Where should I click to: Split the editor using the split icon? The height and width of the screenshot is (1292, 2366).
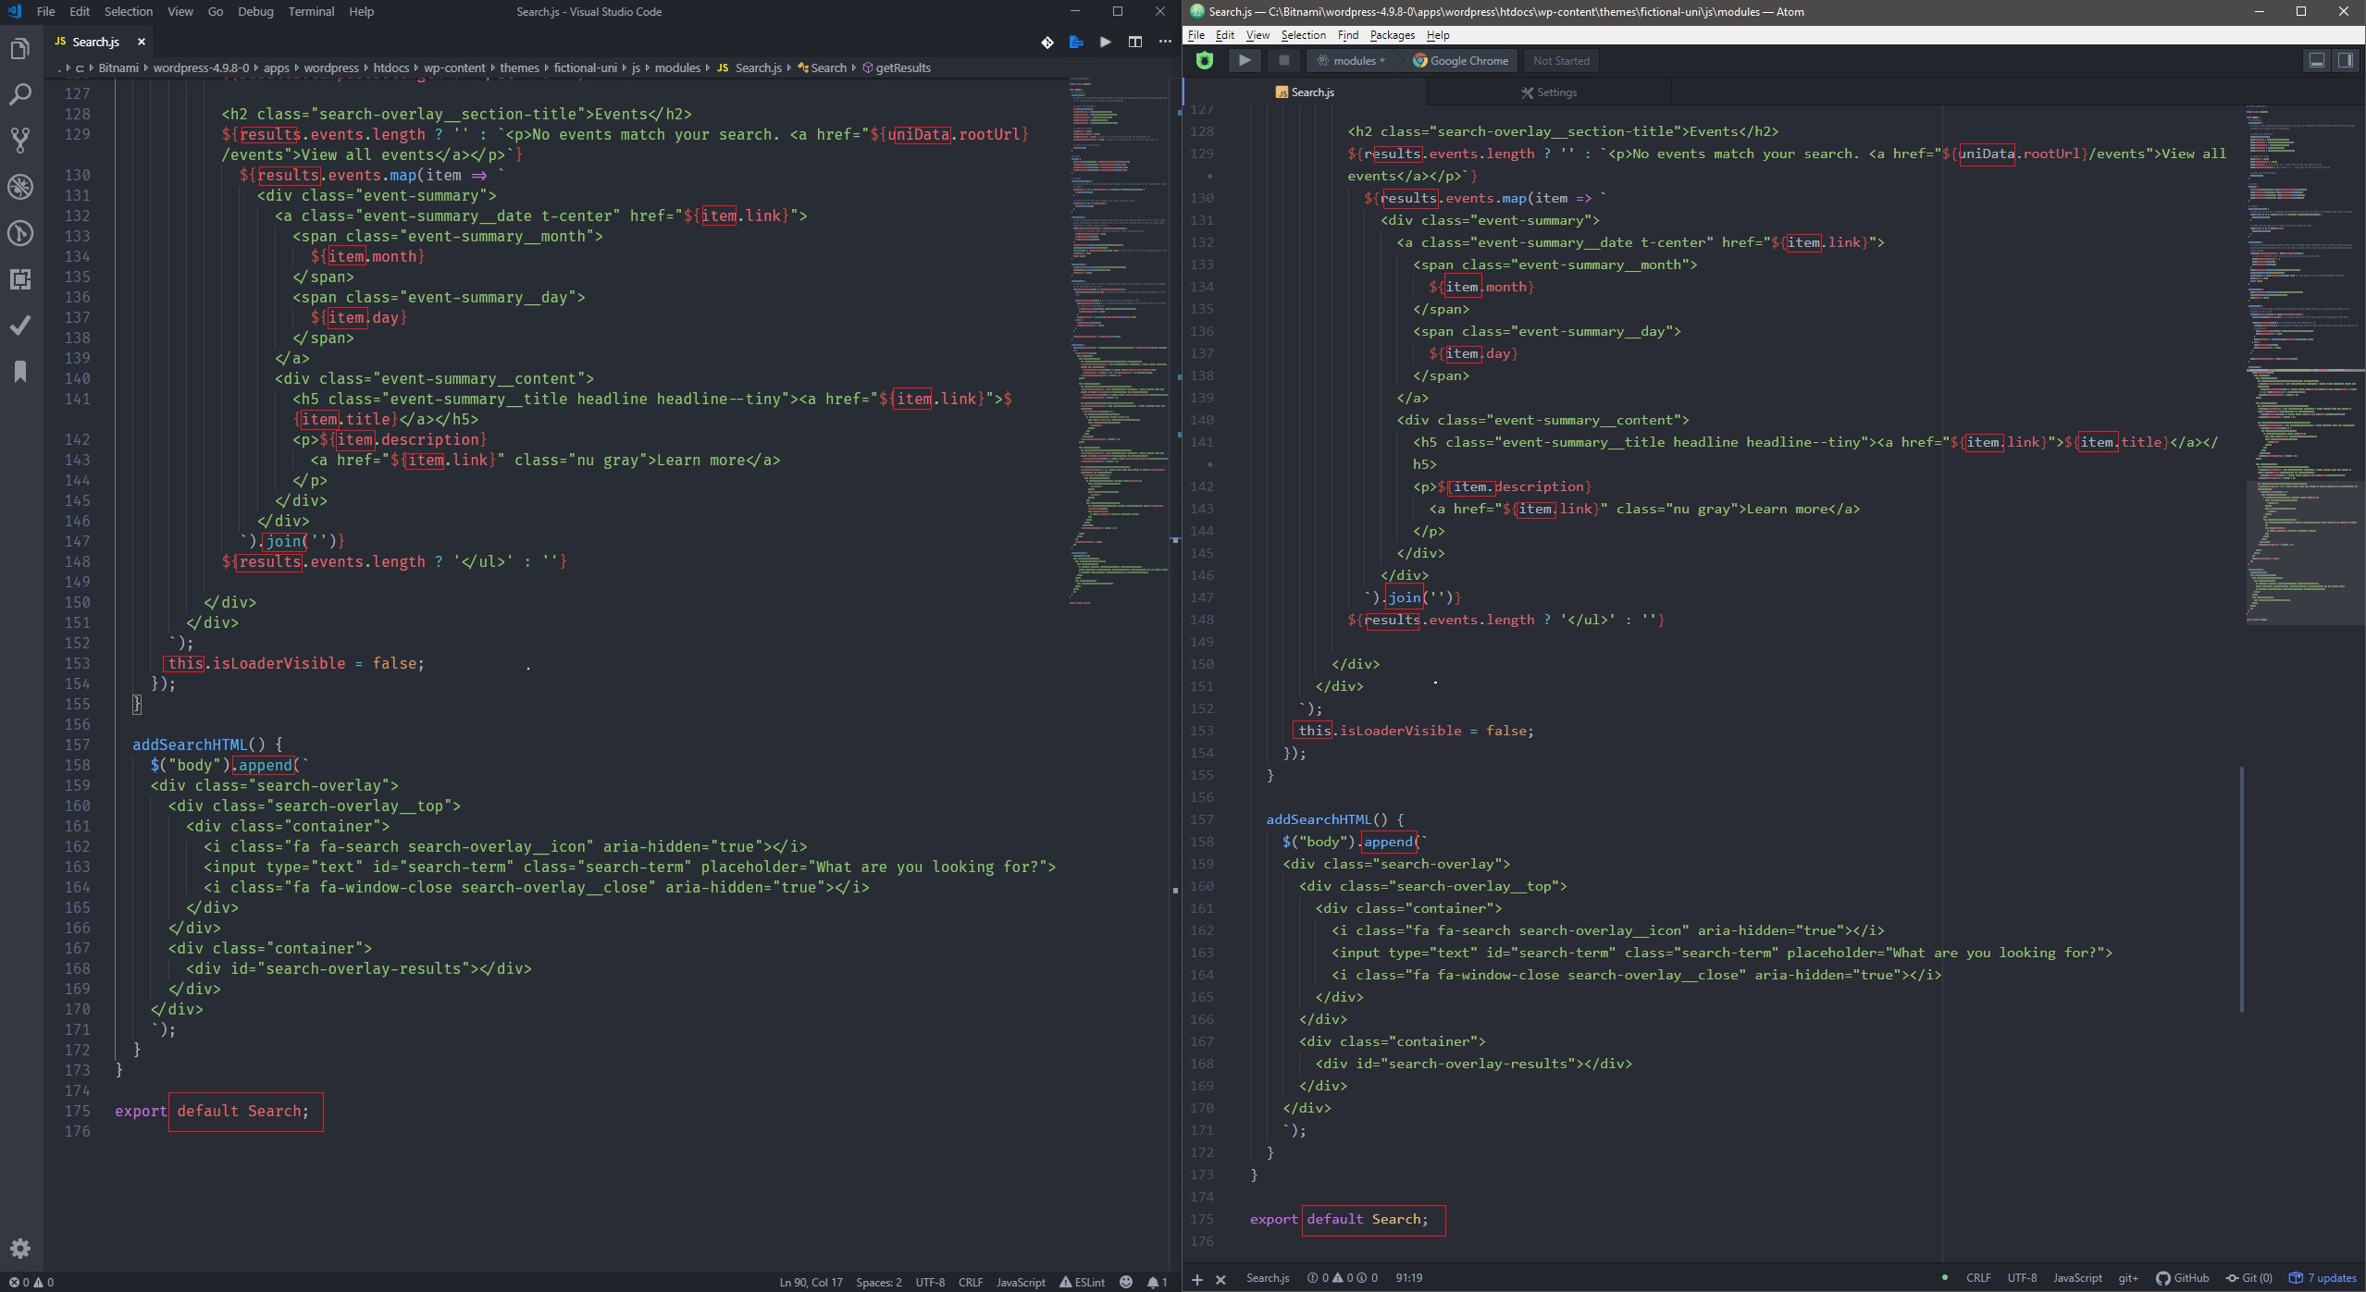(1133, 43)
